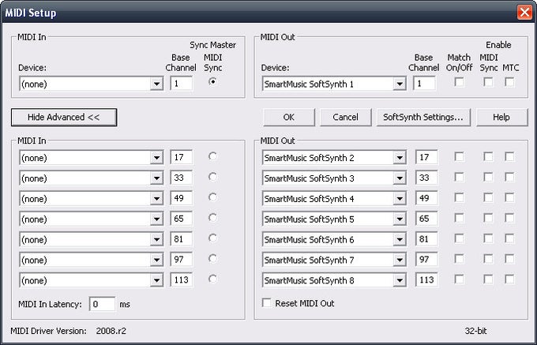The image size is (537, 345).
Task: Open SmartMusic SoftSynth 3 dropdown
Action: [x=334, y=178]
